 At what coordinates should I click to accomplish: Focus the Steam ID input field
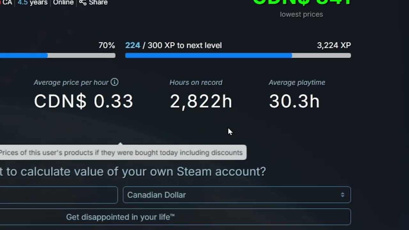[59, 195]
